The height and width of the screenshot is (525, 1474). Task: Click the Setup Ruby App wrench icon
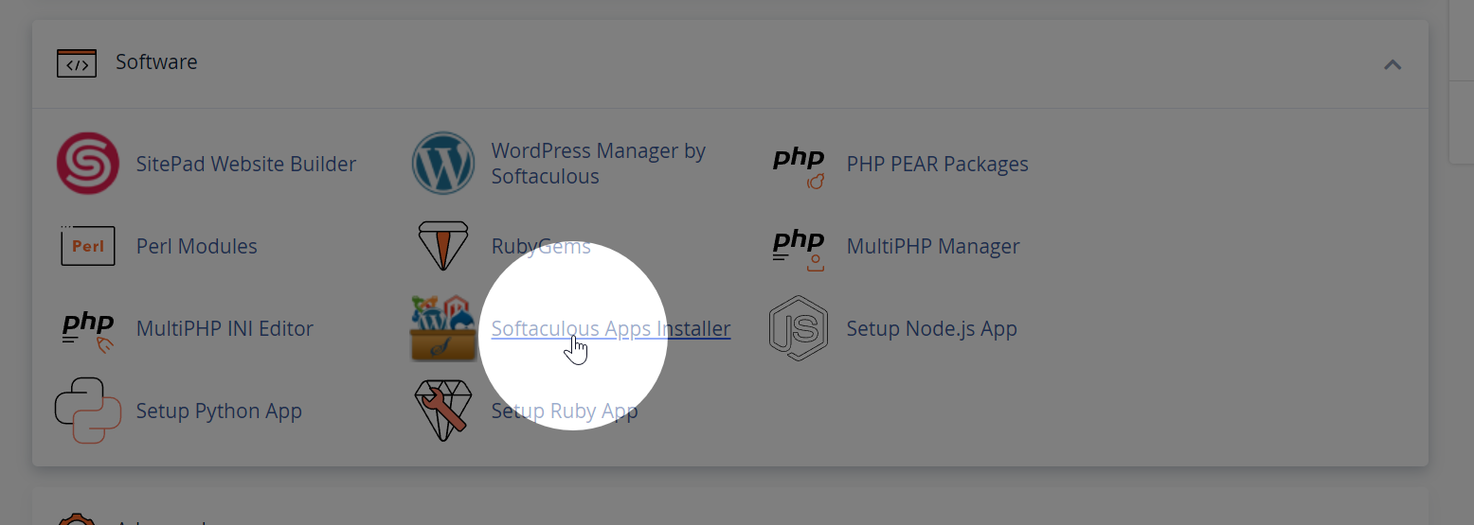pyautogui.click(x=443, y=411)
